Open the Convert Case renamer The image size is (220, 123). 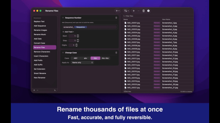[x=45, y=43]
